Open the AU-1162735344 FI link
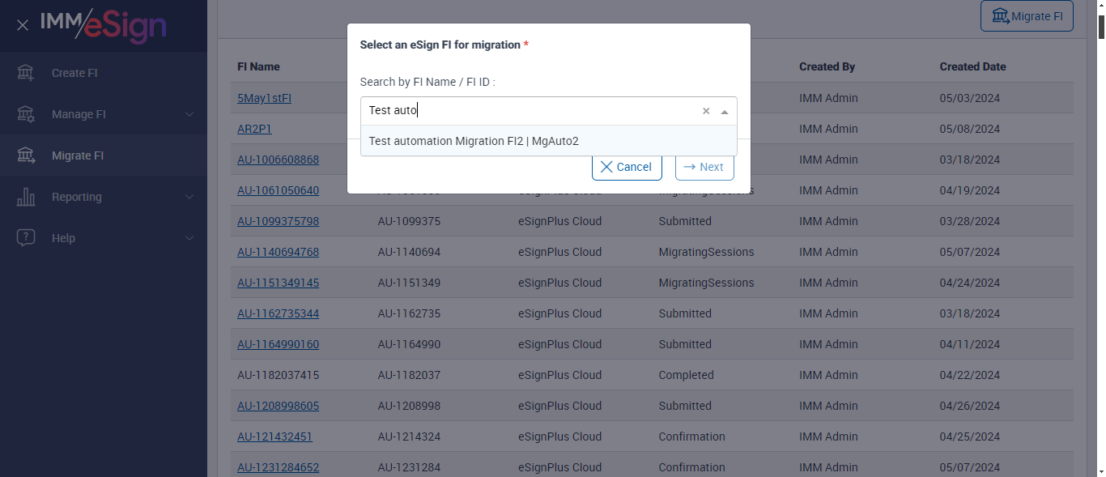The height and width of the screenshot is (477, 1106). click(278, 313)
